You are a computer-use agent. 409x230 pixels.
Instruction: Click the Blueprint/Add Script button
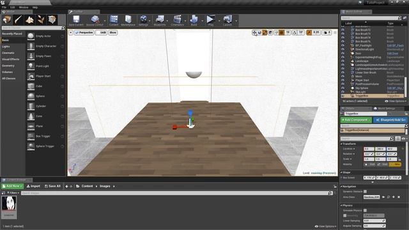click(x=390, y=120)
